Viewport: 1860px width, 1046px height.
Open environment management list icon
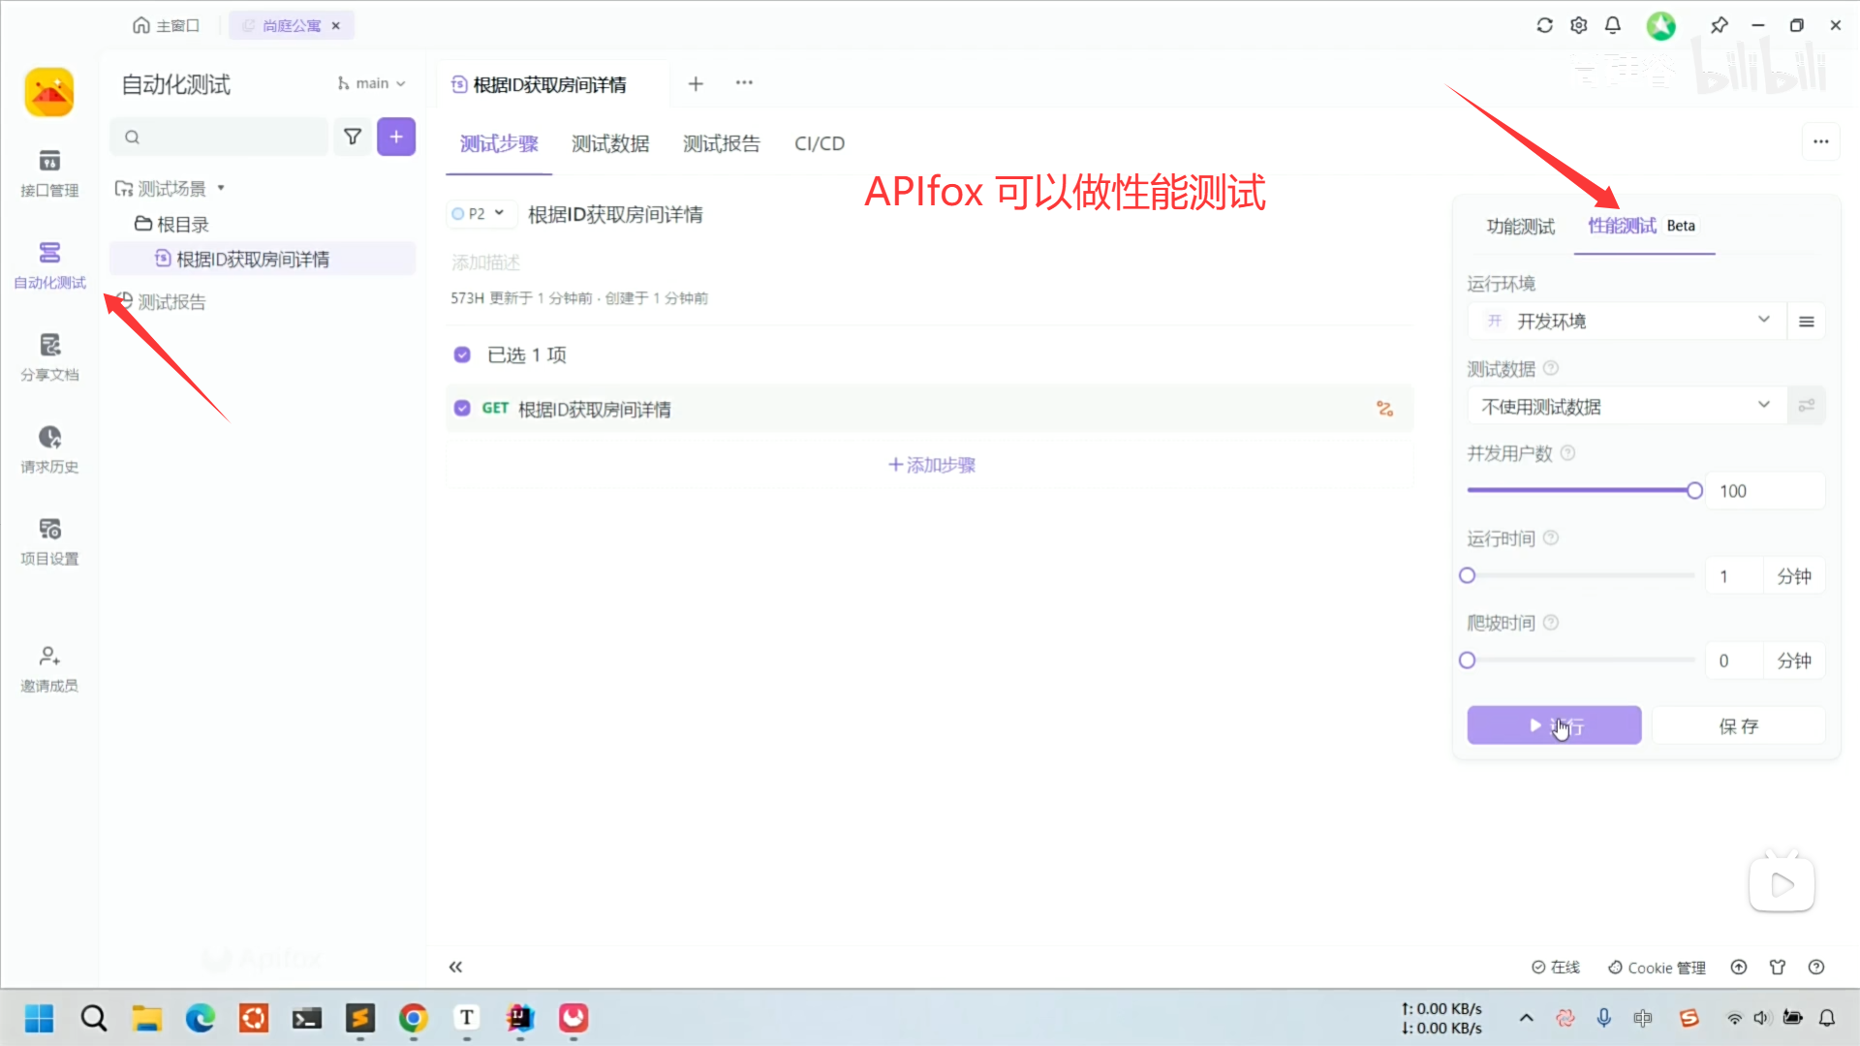pos(1806,322)
